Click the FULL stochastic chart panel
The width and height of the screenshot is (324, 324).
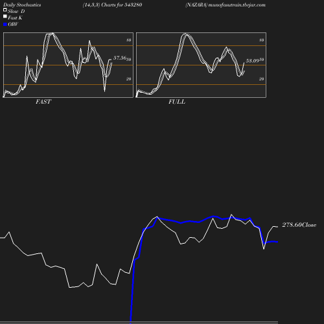(x=201, y=65)
